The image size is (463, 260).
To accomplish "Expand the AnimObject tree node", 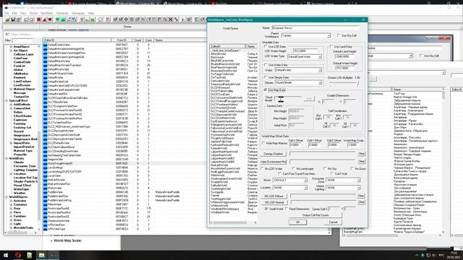I will coord(11,46).
